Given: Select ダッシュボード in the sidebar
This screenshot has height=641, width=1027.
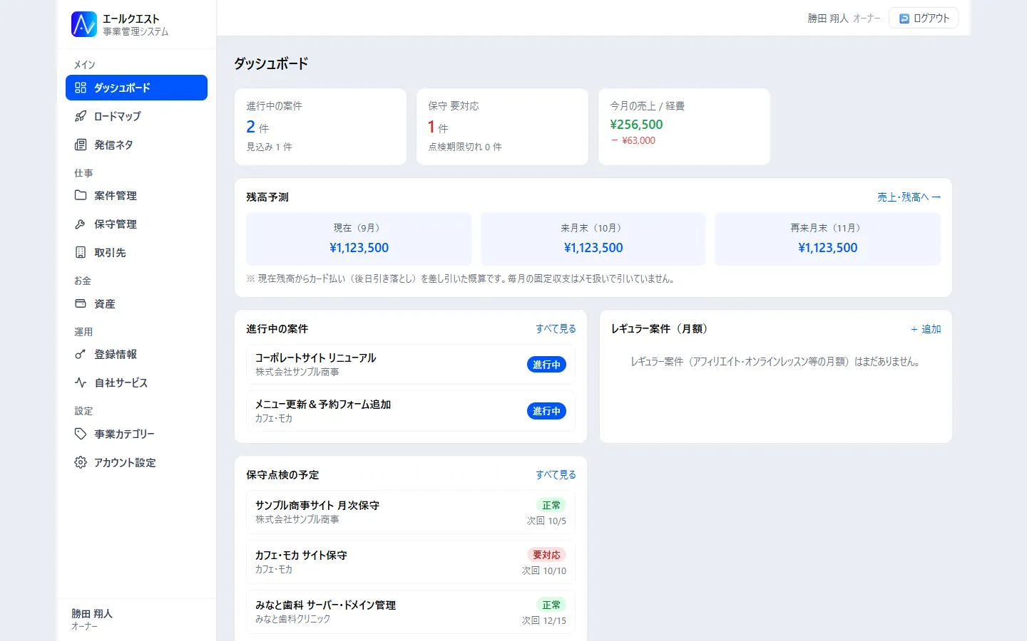Looking at the screenshot, I should 136,88.
